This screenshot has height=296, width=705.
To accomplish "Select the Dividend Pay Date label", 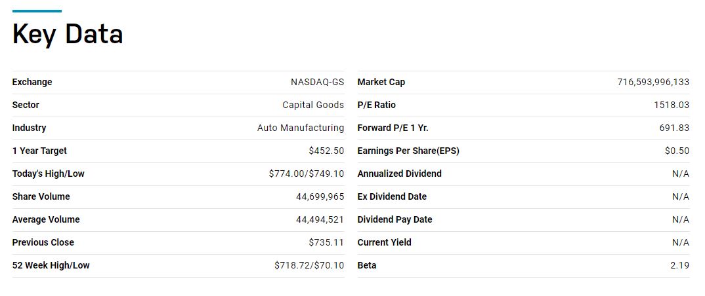I will pos(395,220).
